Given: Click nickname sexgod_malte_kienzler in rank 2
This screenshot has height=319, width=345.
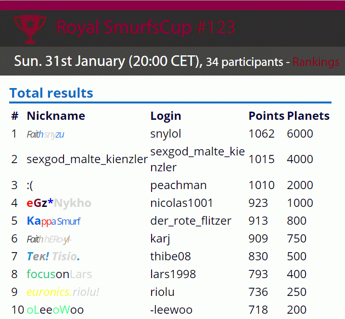Looking at the screenshot, I should click(87, 159).
